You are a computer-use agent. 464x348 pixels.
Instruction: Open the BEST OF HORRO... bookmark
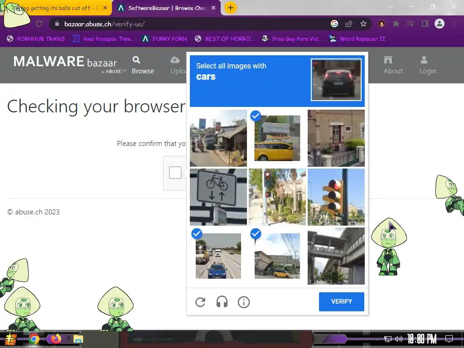tap(225, 39)
